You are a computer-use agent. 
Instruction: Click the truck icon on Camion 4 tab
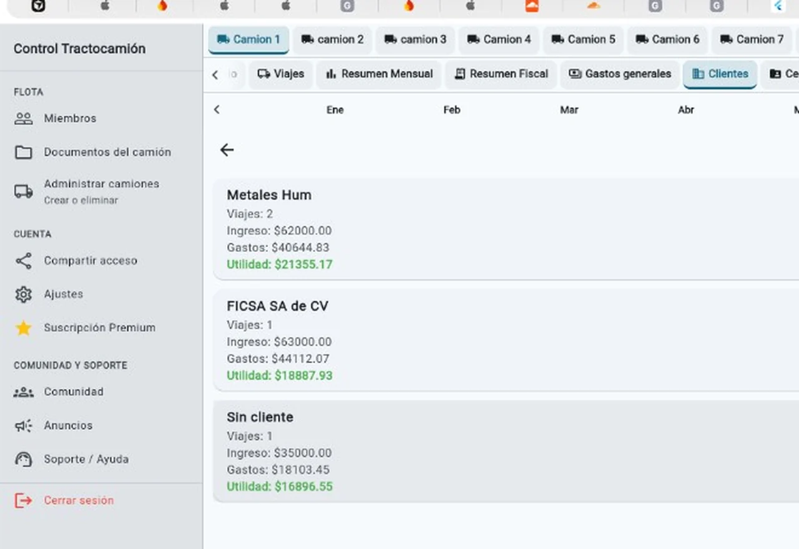point(474,39)
